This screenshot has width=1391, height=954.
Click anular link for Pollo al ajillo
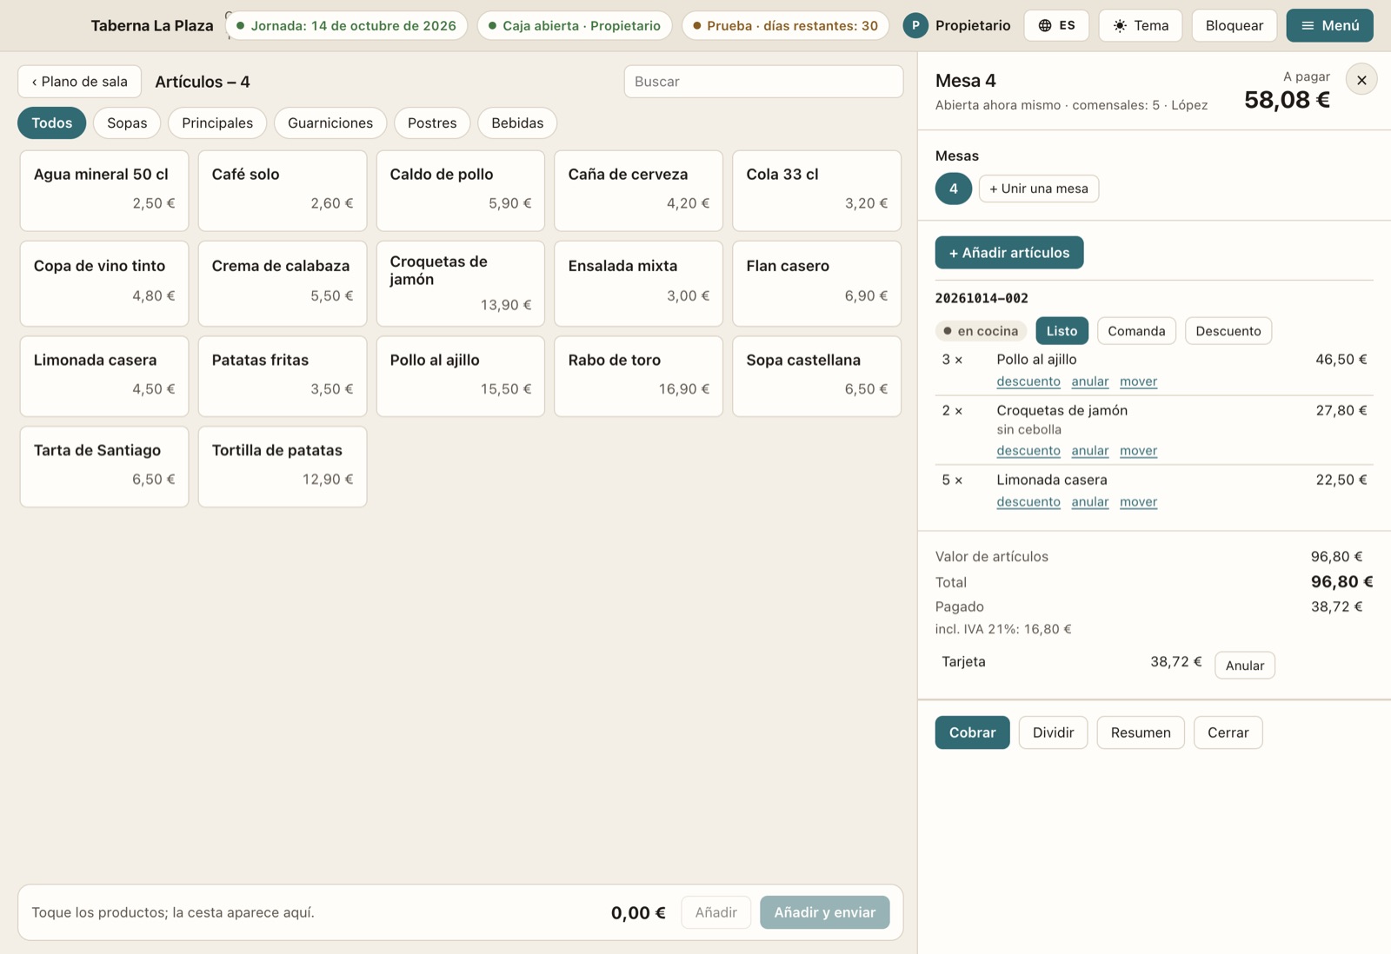point(1090,381)
